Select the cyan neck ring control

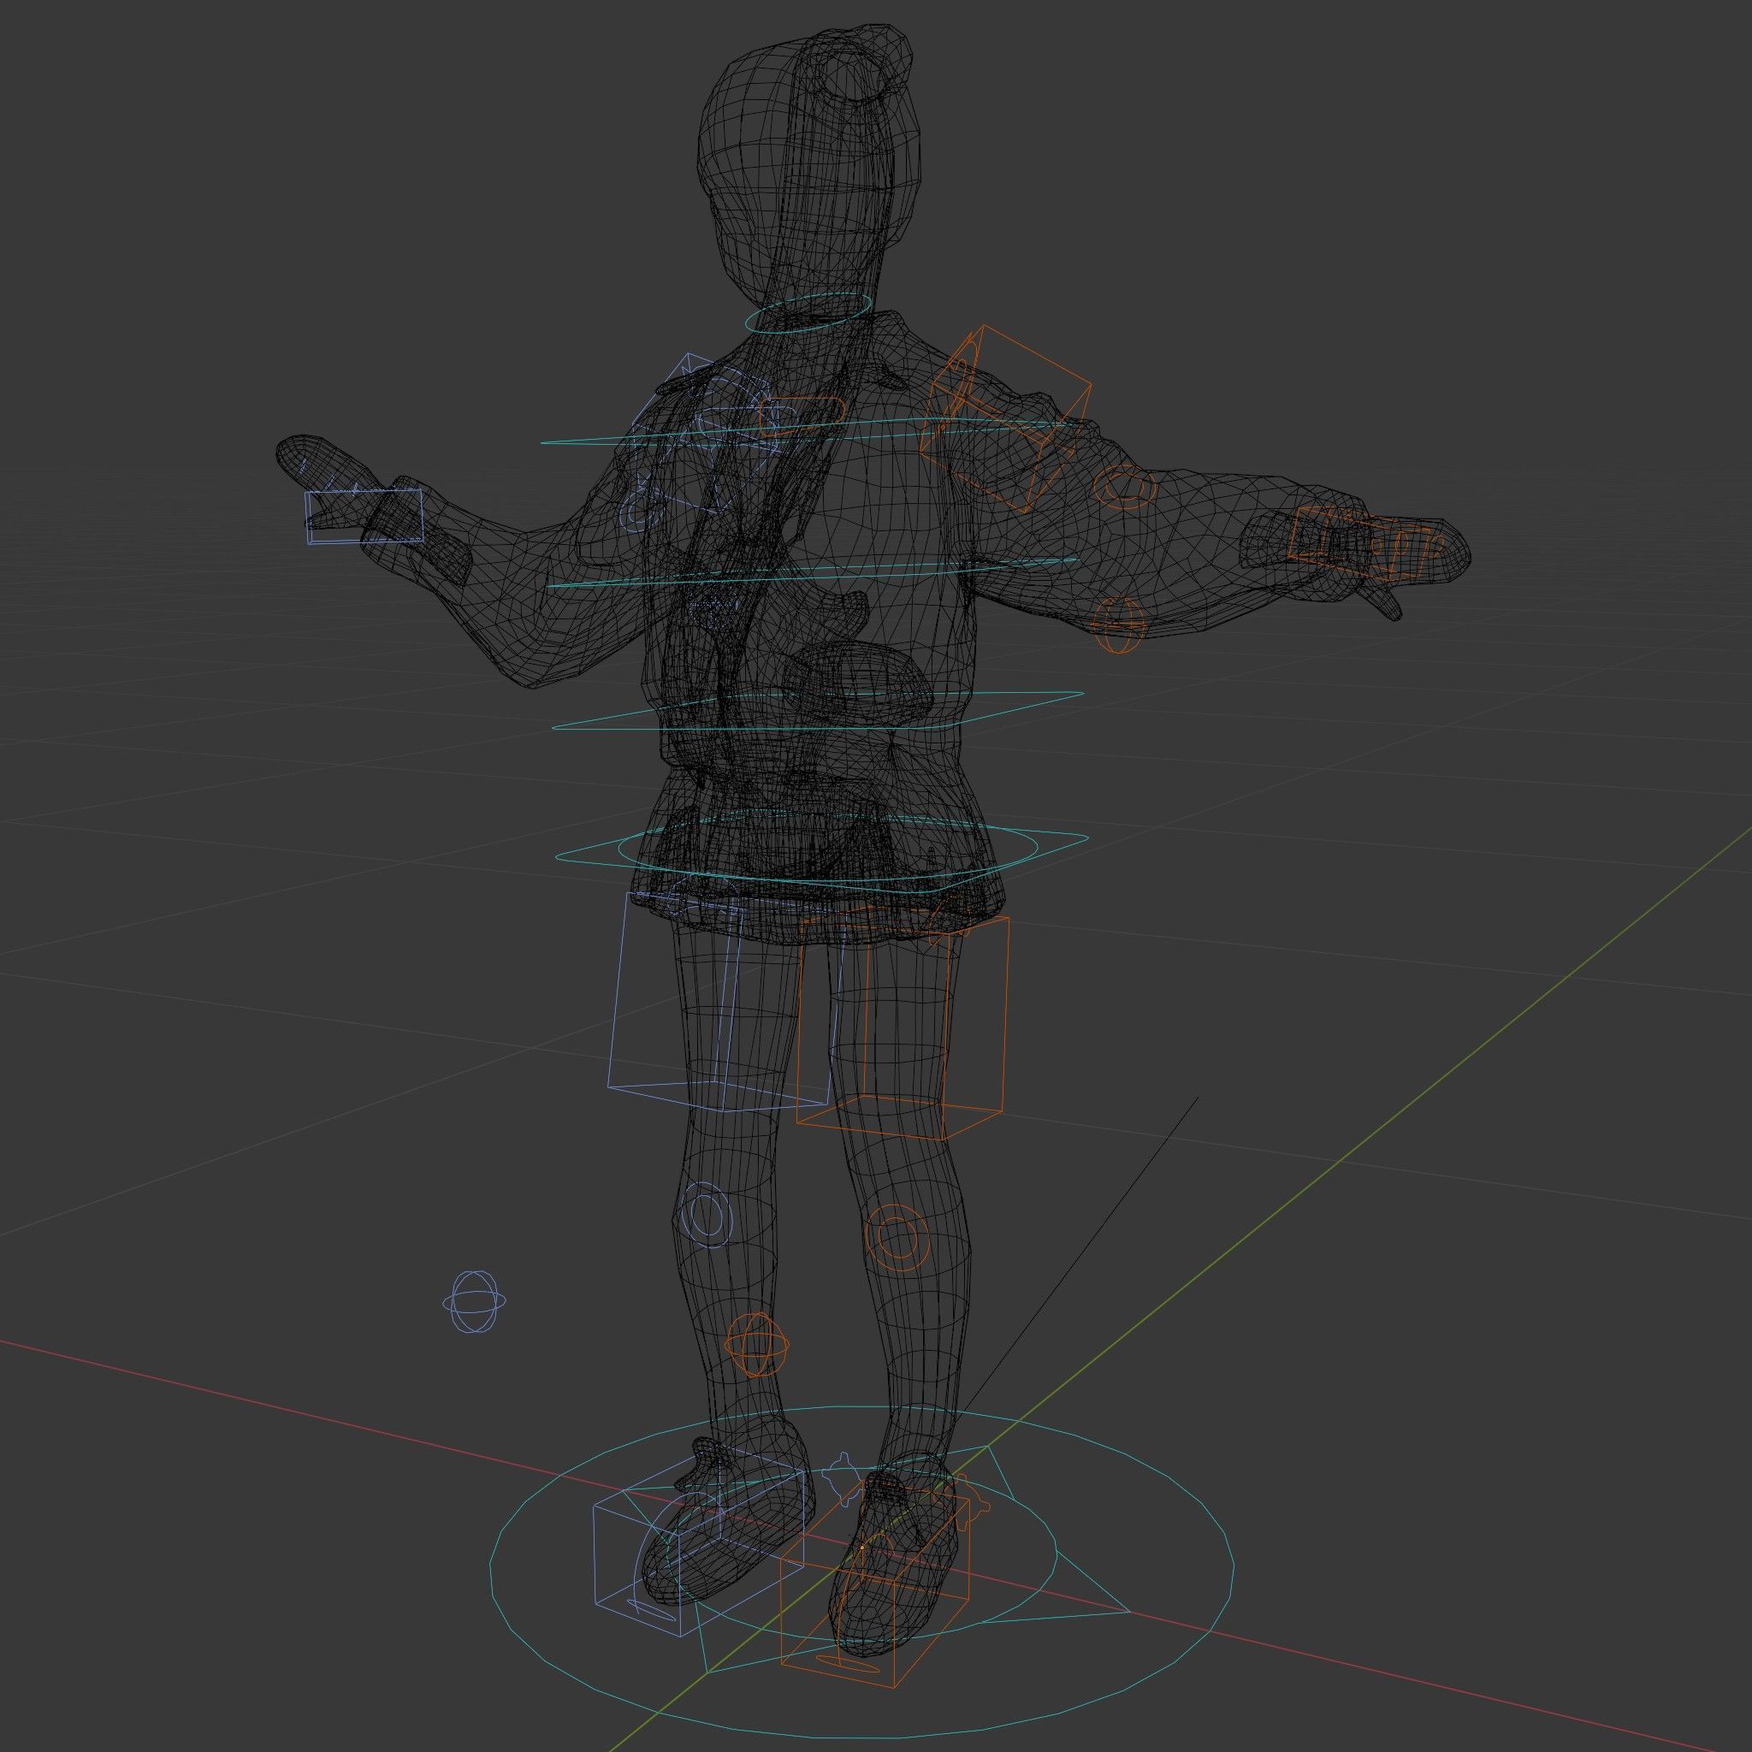tap(809, 313)
